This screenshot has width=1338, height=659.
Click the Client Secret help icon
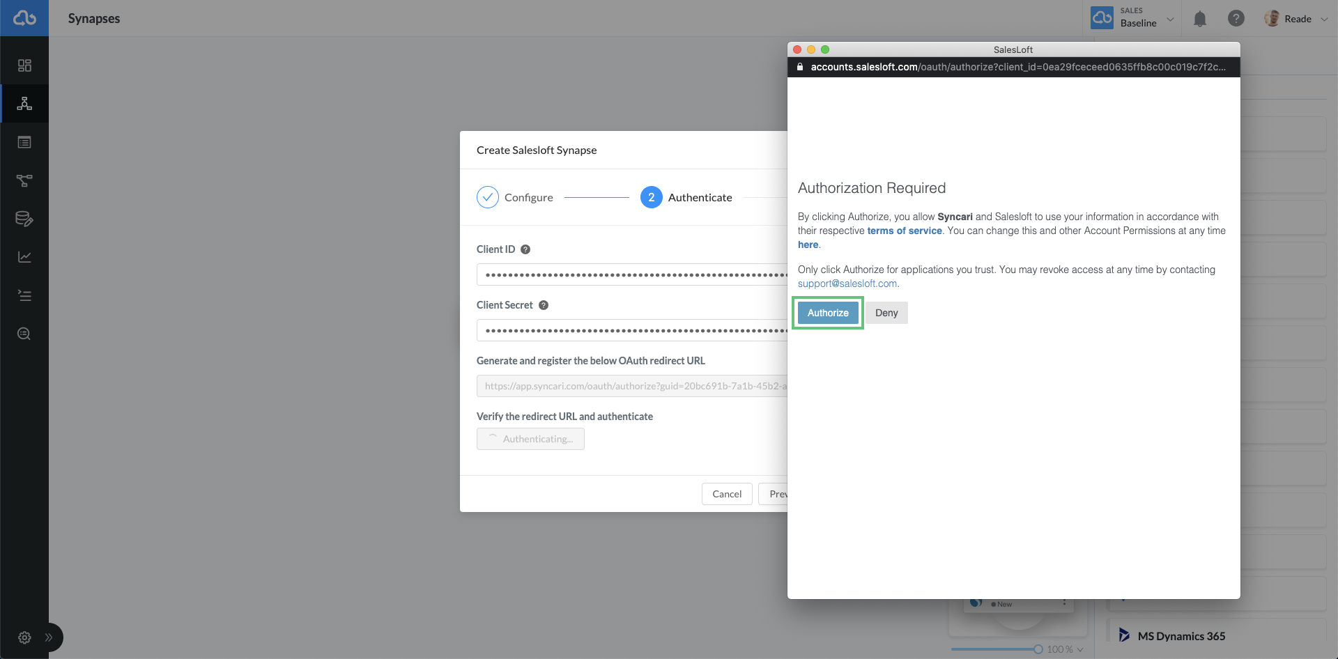pos(544,305)
